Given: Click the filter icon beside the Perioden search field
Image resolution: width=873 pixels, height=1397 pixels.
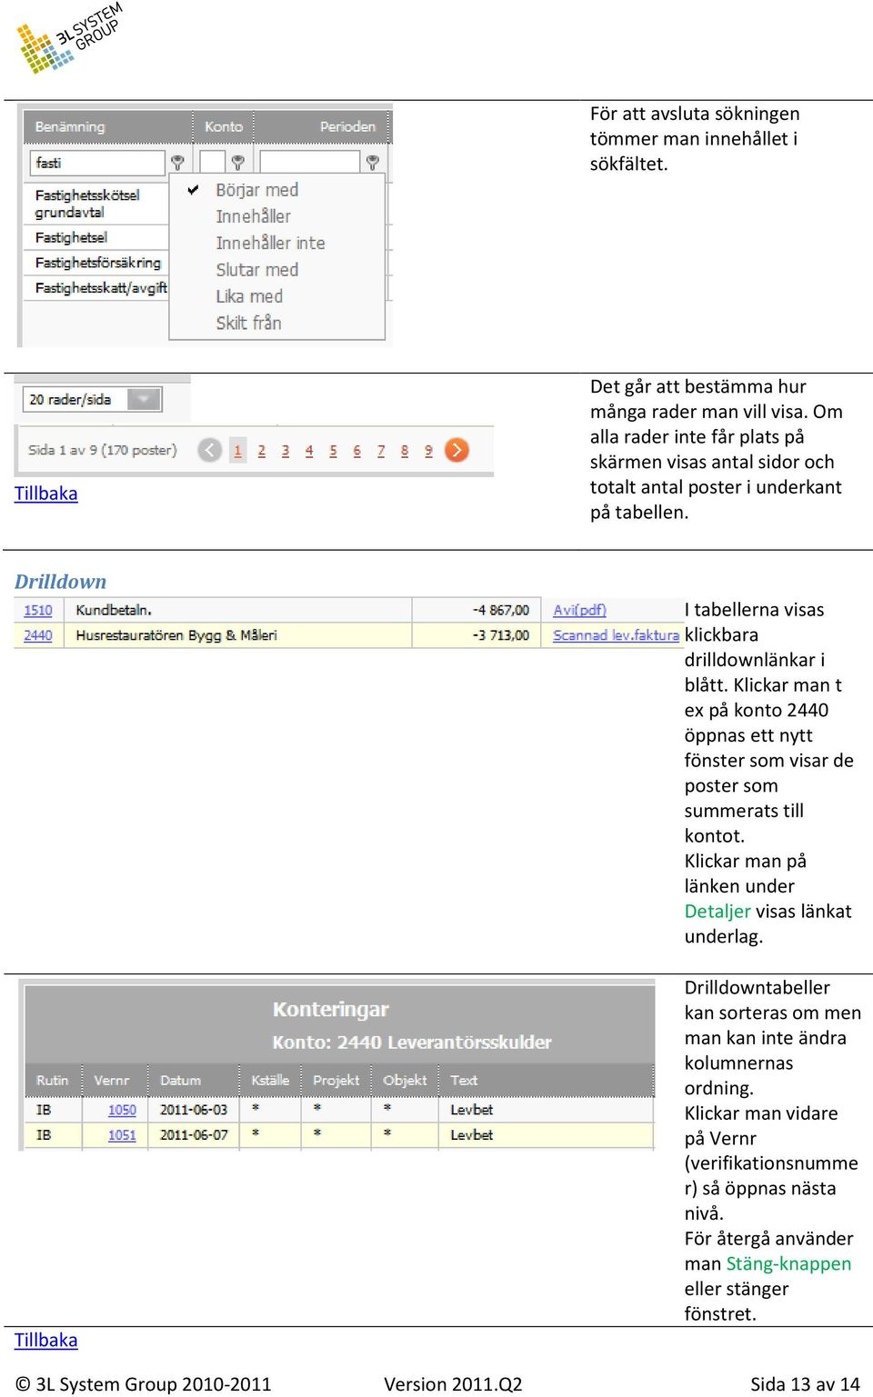Looking at the screenshot, I should [372, 163].
